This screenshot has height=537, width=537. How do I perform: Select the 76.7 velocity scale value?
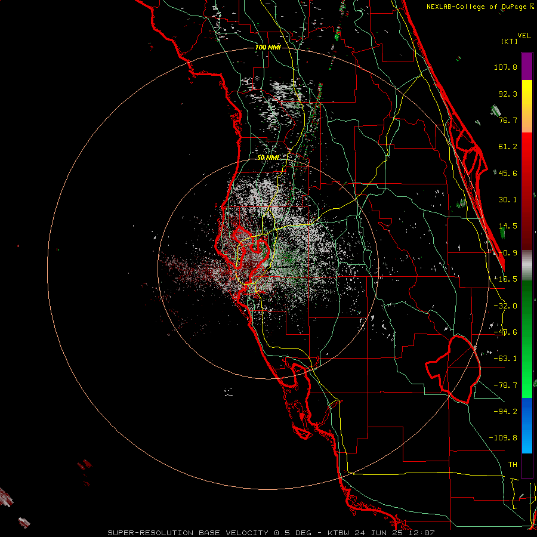508,120
